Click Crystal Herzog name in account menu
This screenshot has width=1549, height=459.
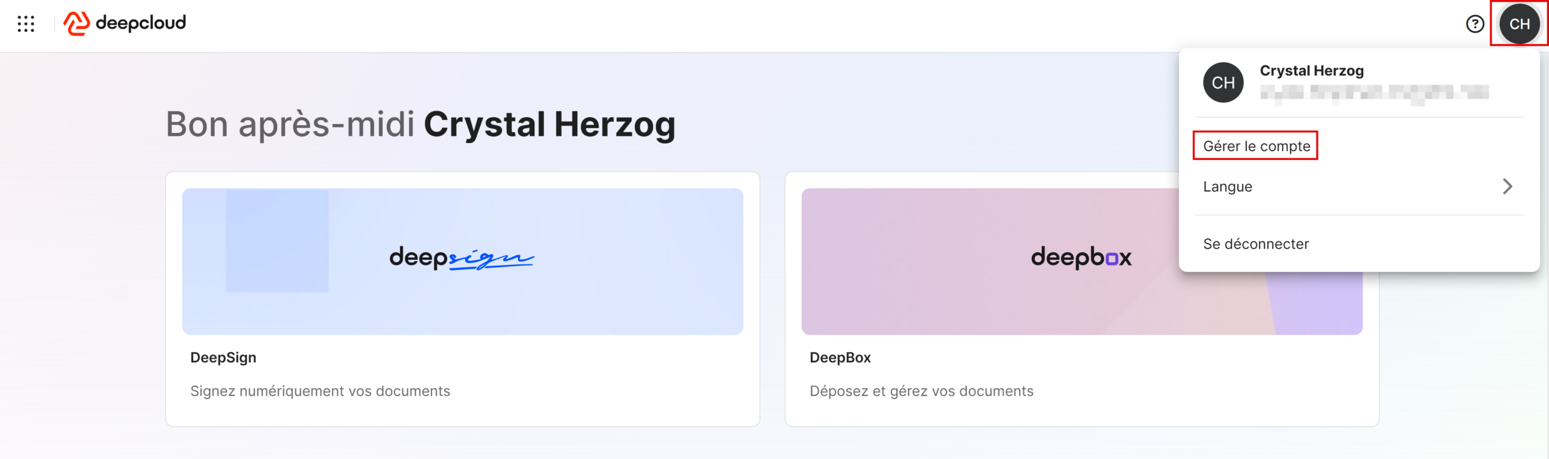point(1311,71)
